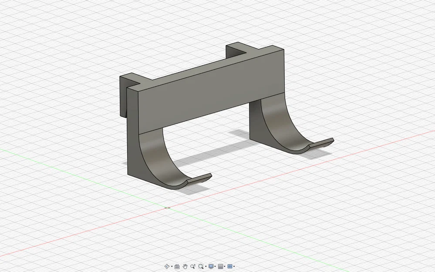This screenshot has width=435, height=272.
Task: Select the Pan hand tool
Action: 185,266
